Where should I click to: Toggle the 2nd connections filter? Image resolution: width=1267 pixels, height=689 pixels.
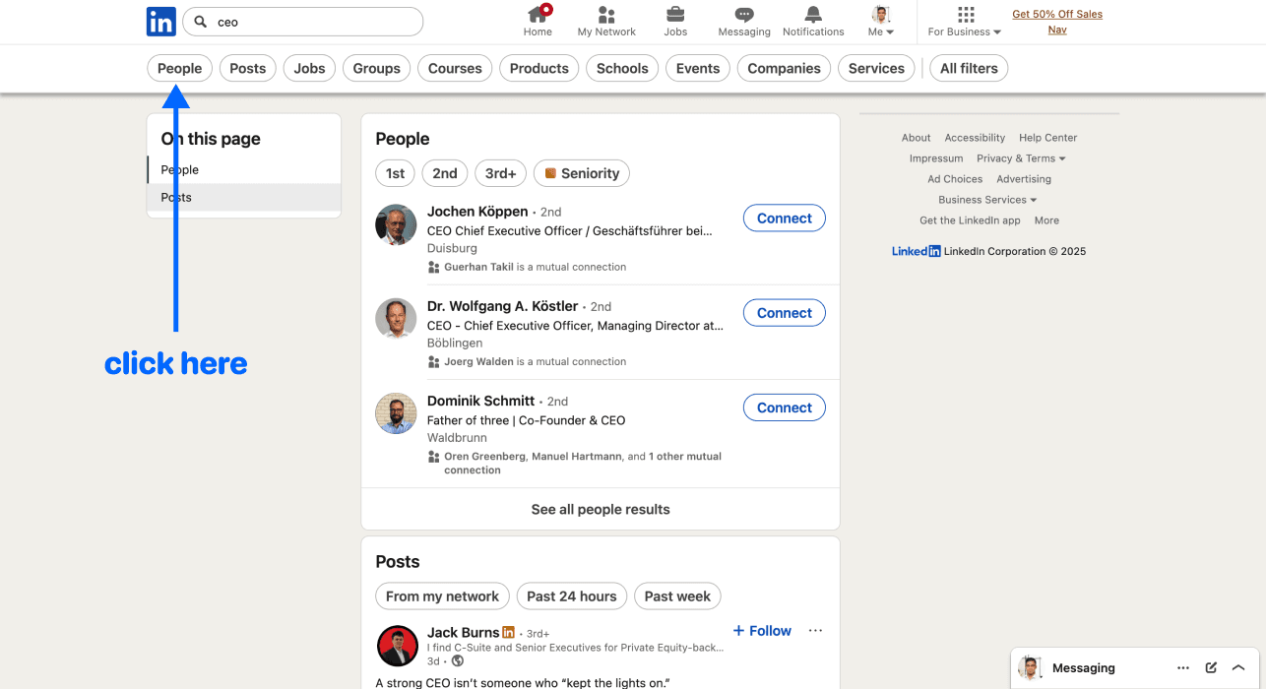[x=444, y=173]
